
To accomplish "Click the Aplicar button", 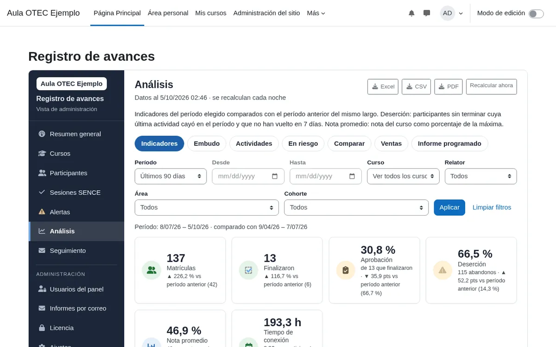I will click(449, 208).
